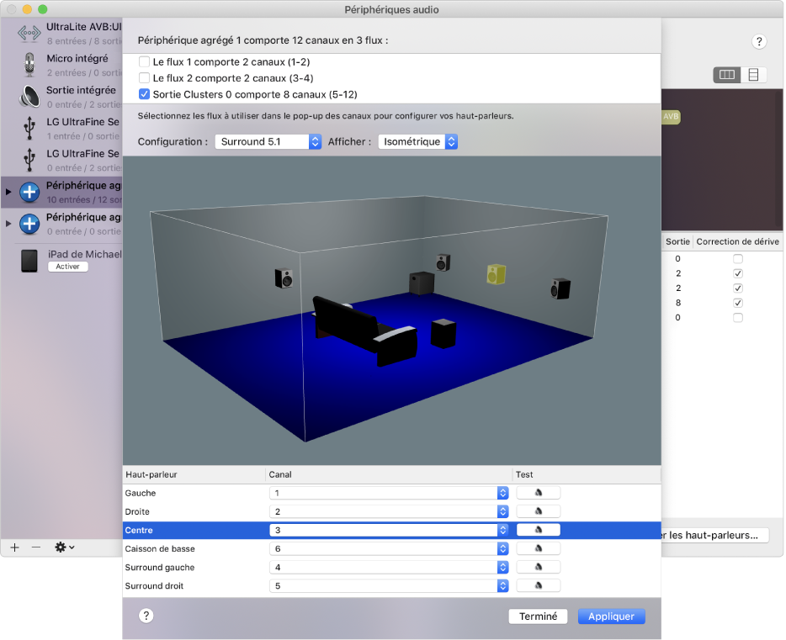Select the highlighted yellow speaker in the room
Image resolution: width=786 pixels, height=640 pixels.
click(497, 274)
